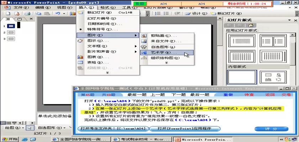Expand 文本框 submenu in Insert menu
Screen dimensions: 299x142
point(108,46)
